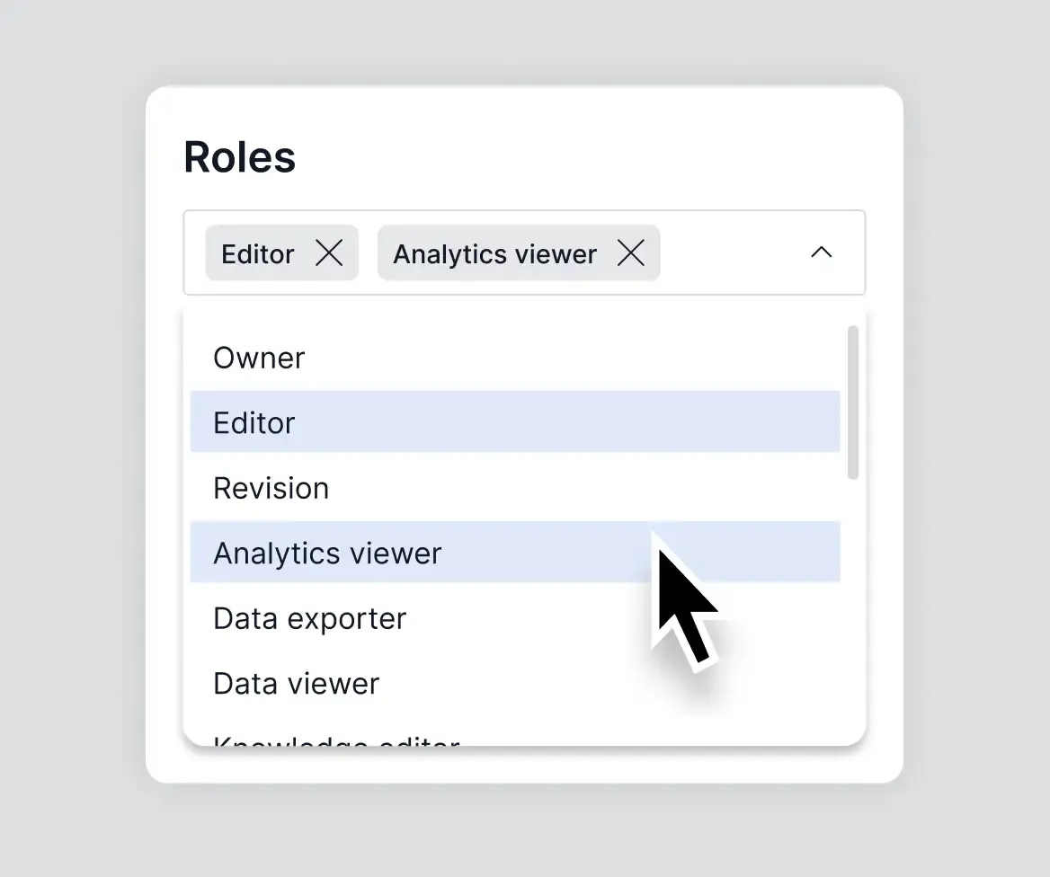Select Data viewer in the roles list
Screen dimensions: 1050x877
296,683
